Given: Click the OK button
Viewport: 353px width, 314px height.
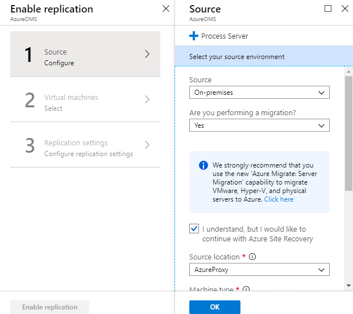Looking at the screenshot, I should point(215,307).
